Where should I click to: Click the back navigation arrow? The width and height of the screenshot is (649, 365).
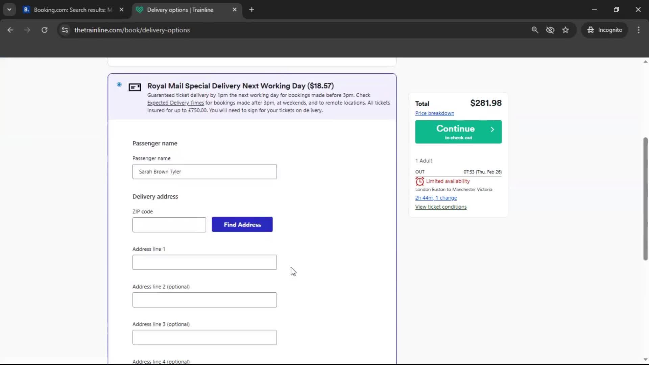pyautogui.click(x=10, y=30)
